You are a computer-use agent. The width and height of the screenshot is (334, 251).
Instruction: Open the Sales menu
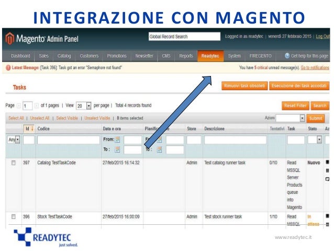click(43, 56)
